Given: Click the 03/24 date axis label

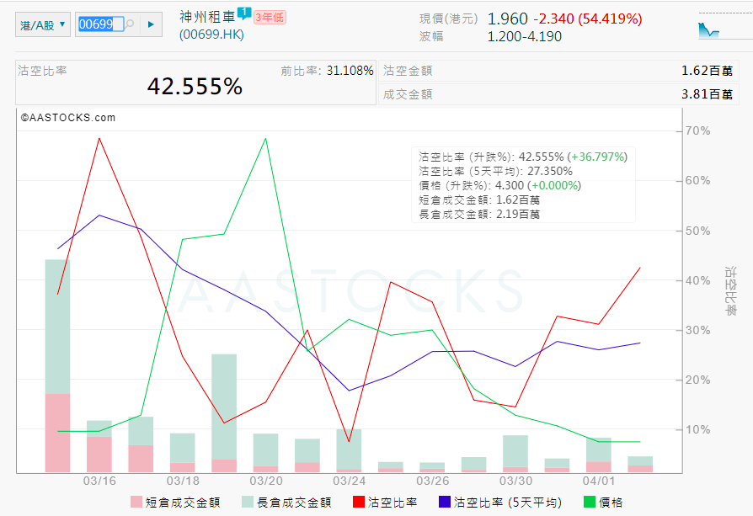Looking at the screenshot, I should pos(350,481).
